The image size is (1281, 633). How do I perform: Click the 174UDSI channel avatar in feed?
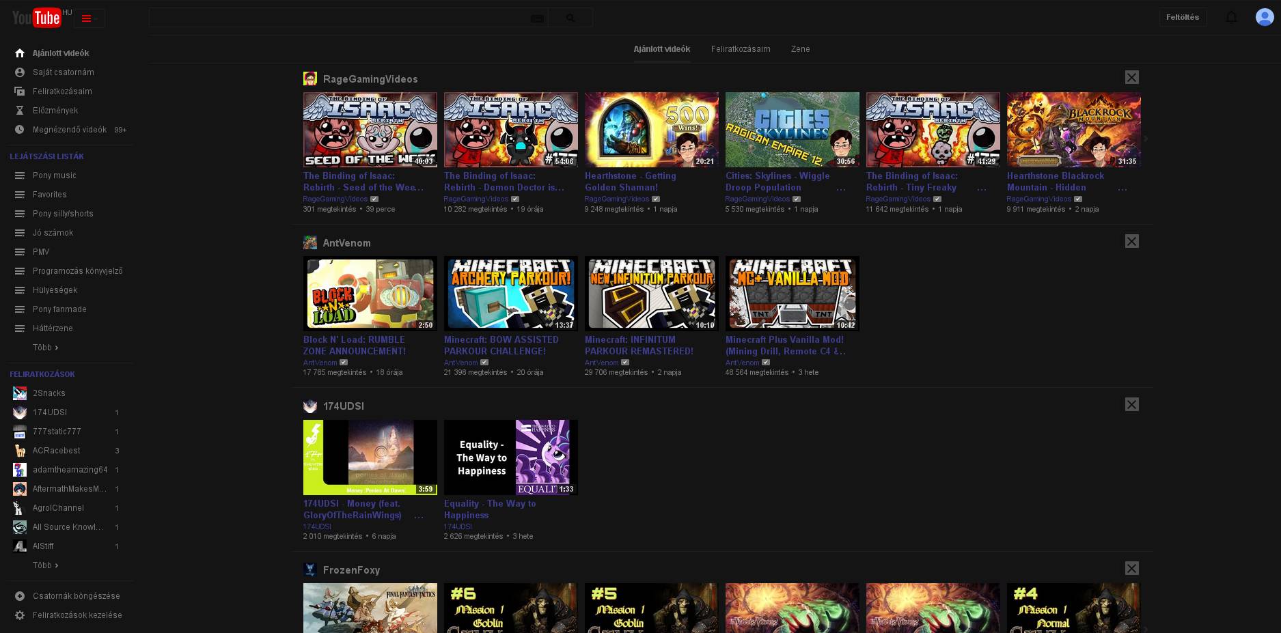pos(310,406)
